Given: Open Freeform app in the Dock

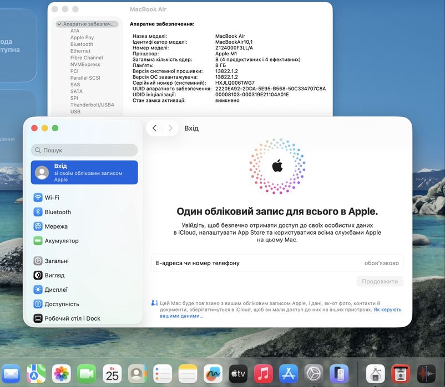Looking at the screenshot, I should [213, 374].
